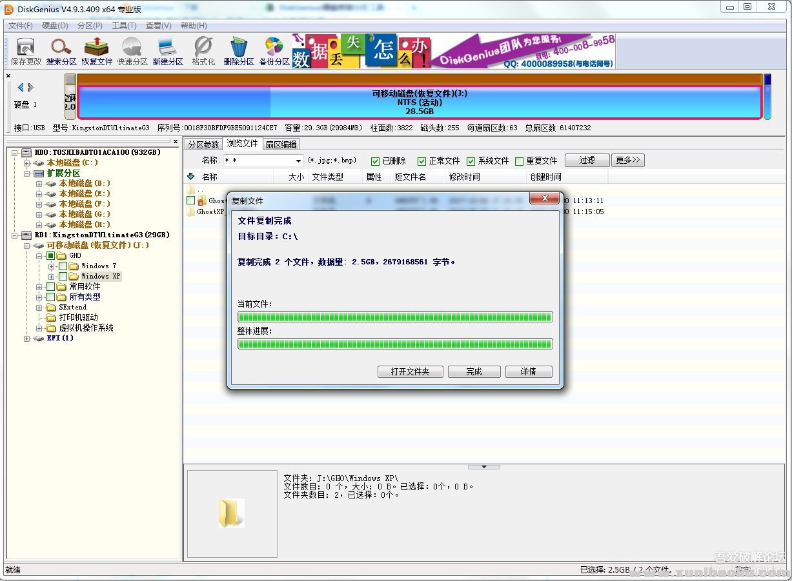This screenshot has width=792, height=581.
Task: Open the 工具(T) menu
Action: click(123, 25)
